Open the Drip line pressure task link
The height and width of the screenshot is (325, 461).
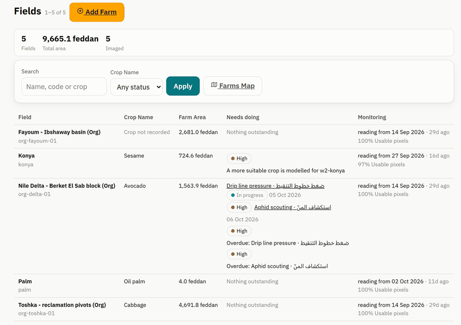[x=276, y=186]
